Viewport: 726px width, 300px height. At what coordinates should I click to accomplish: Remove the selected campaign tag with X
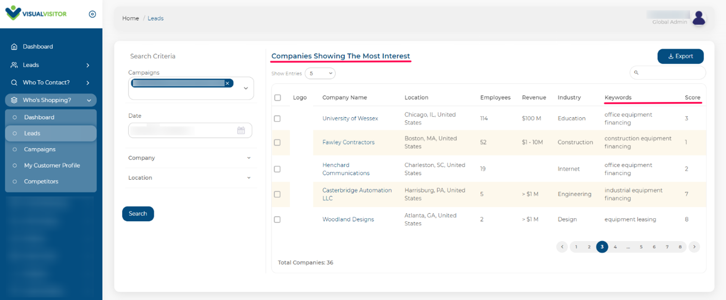227,83
